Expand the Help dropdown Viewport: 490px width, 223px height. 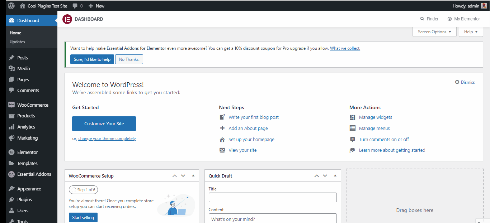click(471, 32)
